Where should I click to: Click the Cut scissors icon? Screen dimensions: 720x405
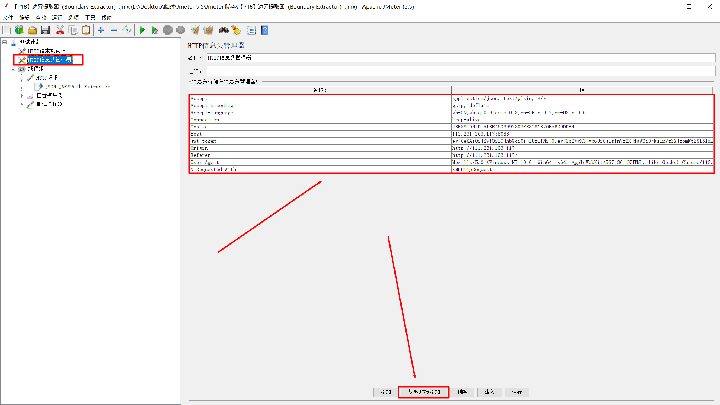pos(60,30)
